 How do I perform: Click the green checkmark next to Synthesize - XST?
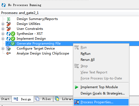coord(13,34)
